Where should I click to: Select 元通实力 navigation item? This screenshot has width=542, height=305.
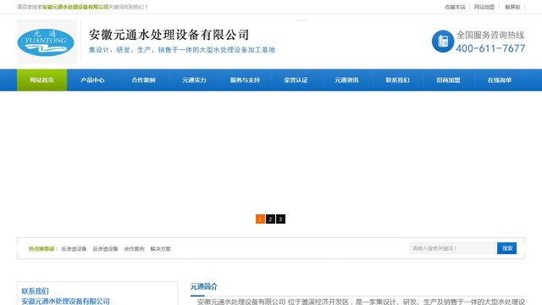pyautogui.click(x=194, y=80)
